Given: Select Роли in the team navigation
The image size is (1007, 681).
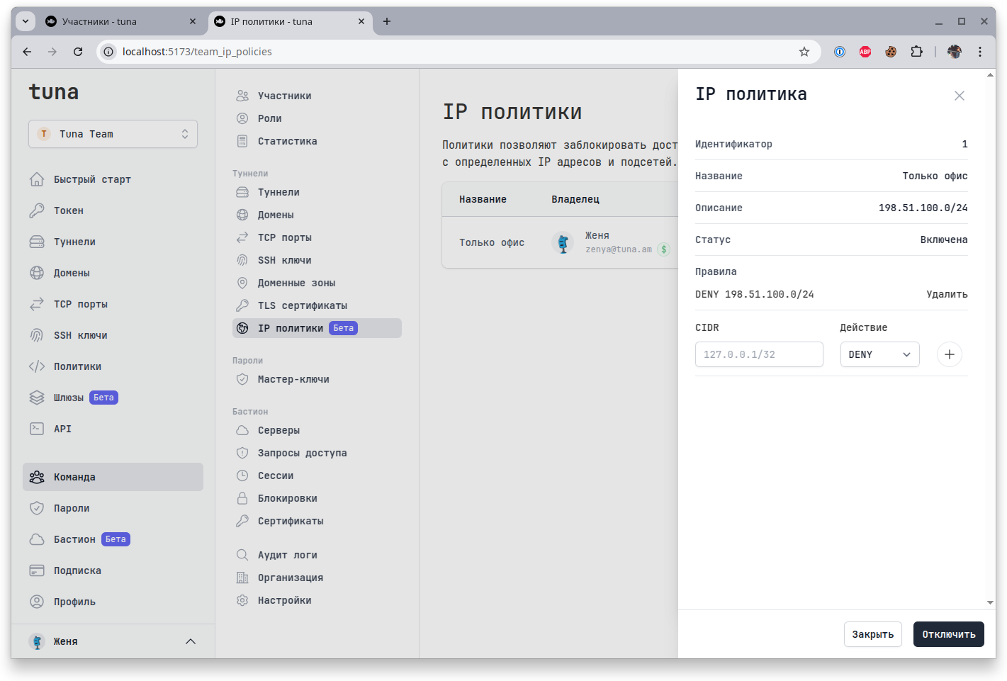Looking at the screenshot, I should pyautogui.click(x=271, y=118).
